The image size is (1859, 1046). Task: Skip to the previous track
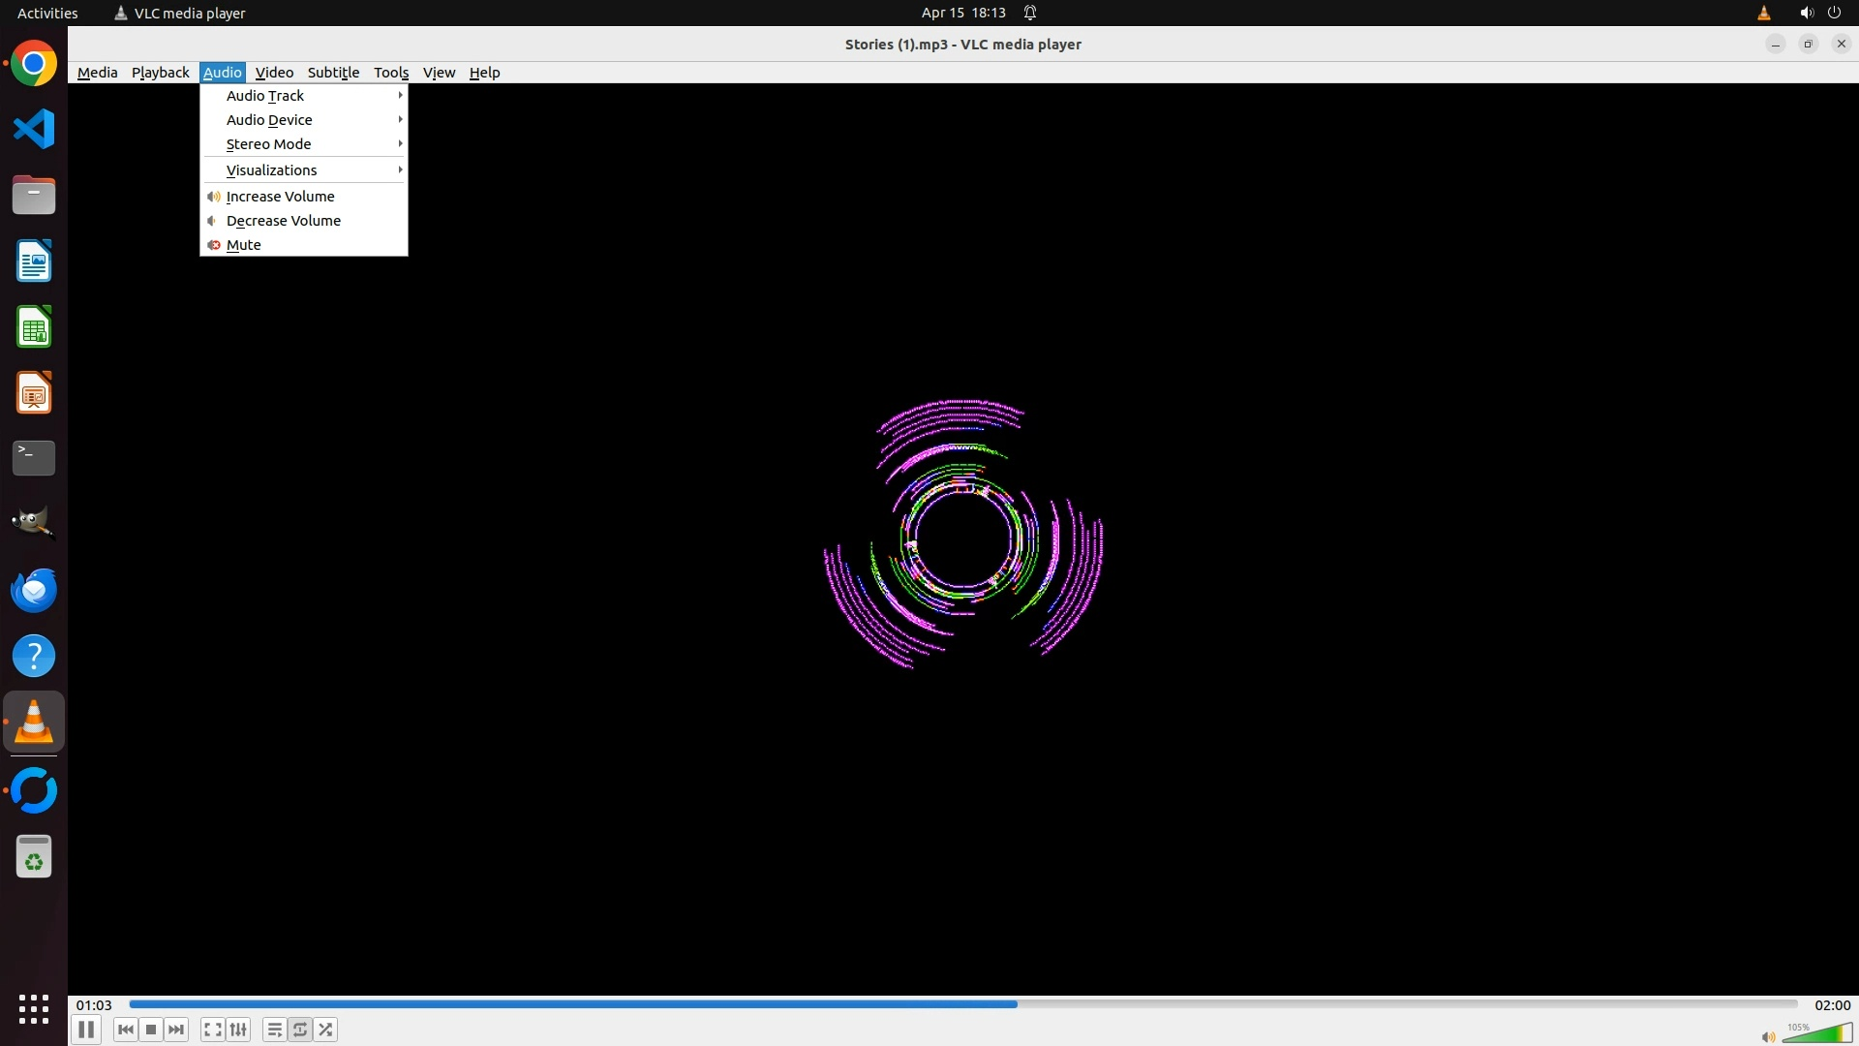point(125,1030)
